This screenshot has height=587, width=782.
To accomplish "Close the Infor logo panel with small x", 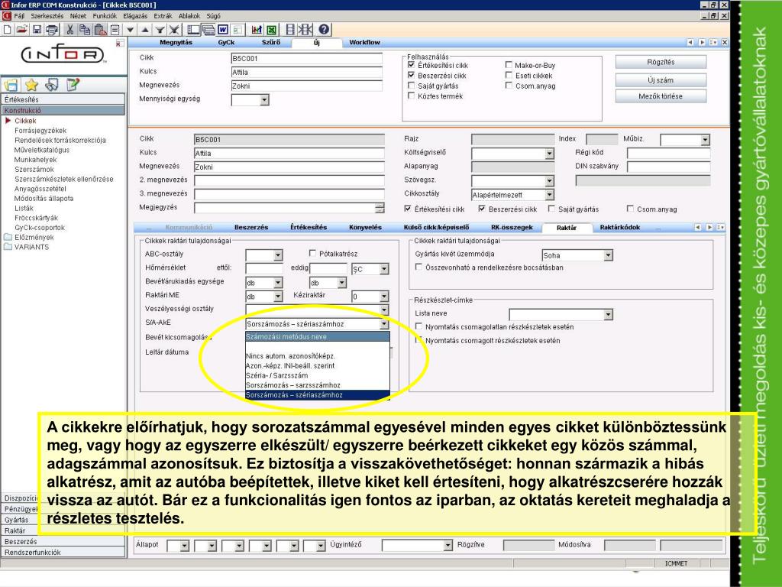I will tap(118, 44).
